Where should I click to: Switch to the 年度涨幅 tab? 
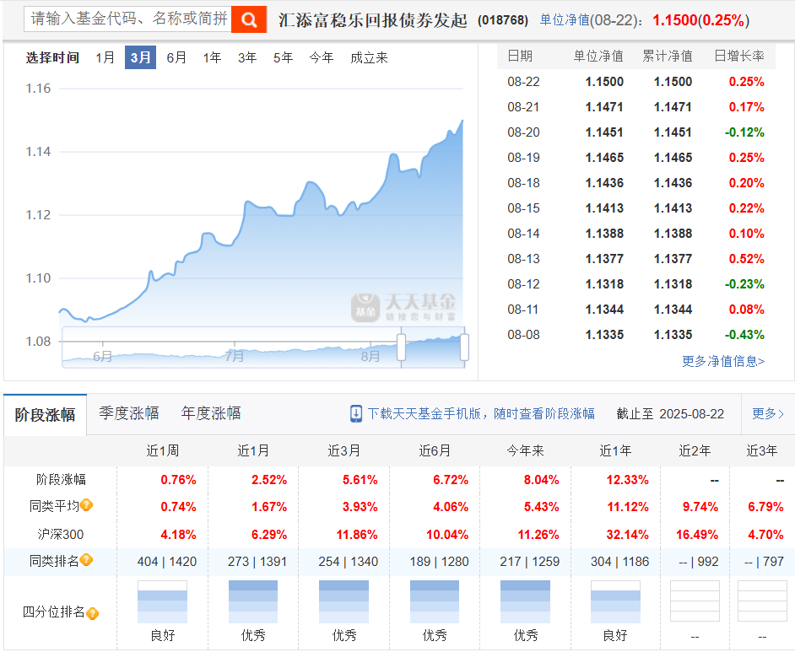coord(211,413)
